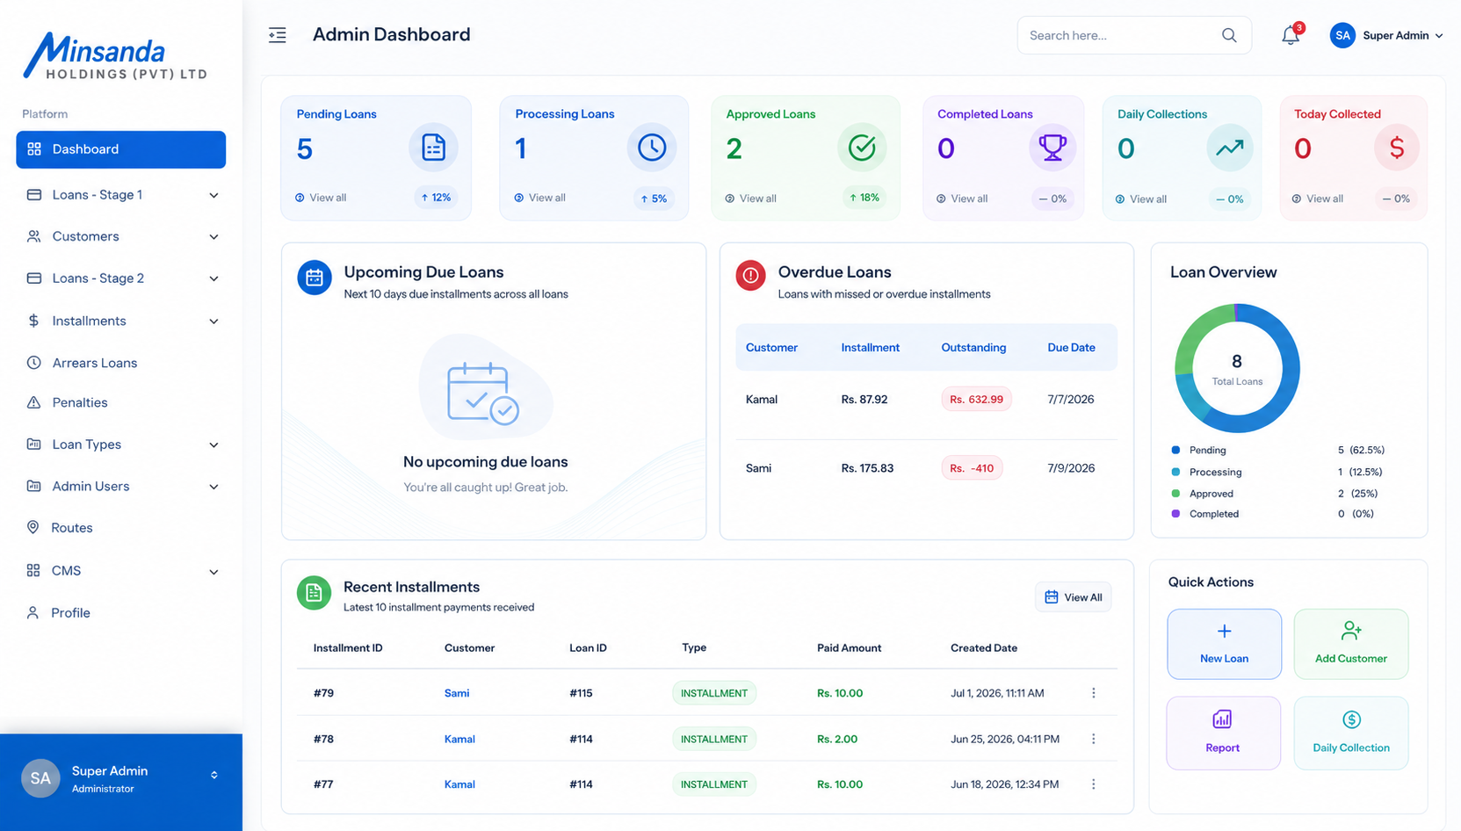Image resolution: width=1461 pixels, height=831 pixels.
Task: Click the Loan Overview donut chart
Action: [x=1237, y=368]
